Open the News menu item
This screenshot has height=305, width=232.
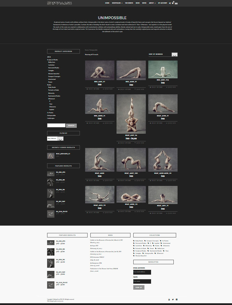click(144, 3)
